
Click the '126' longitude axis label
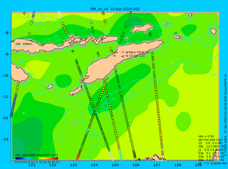click(136, 165)
